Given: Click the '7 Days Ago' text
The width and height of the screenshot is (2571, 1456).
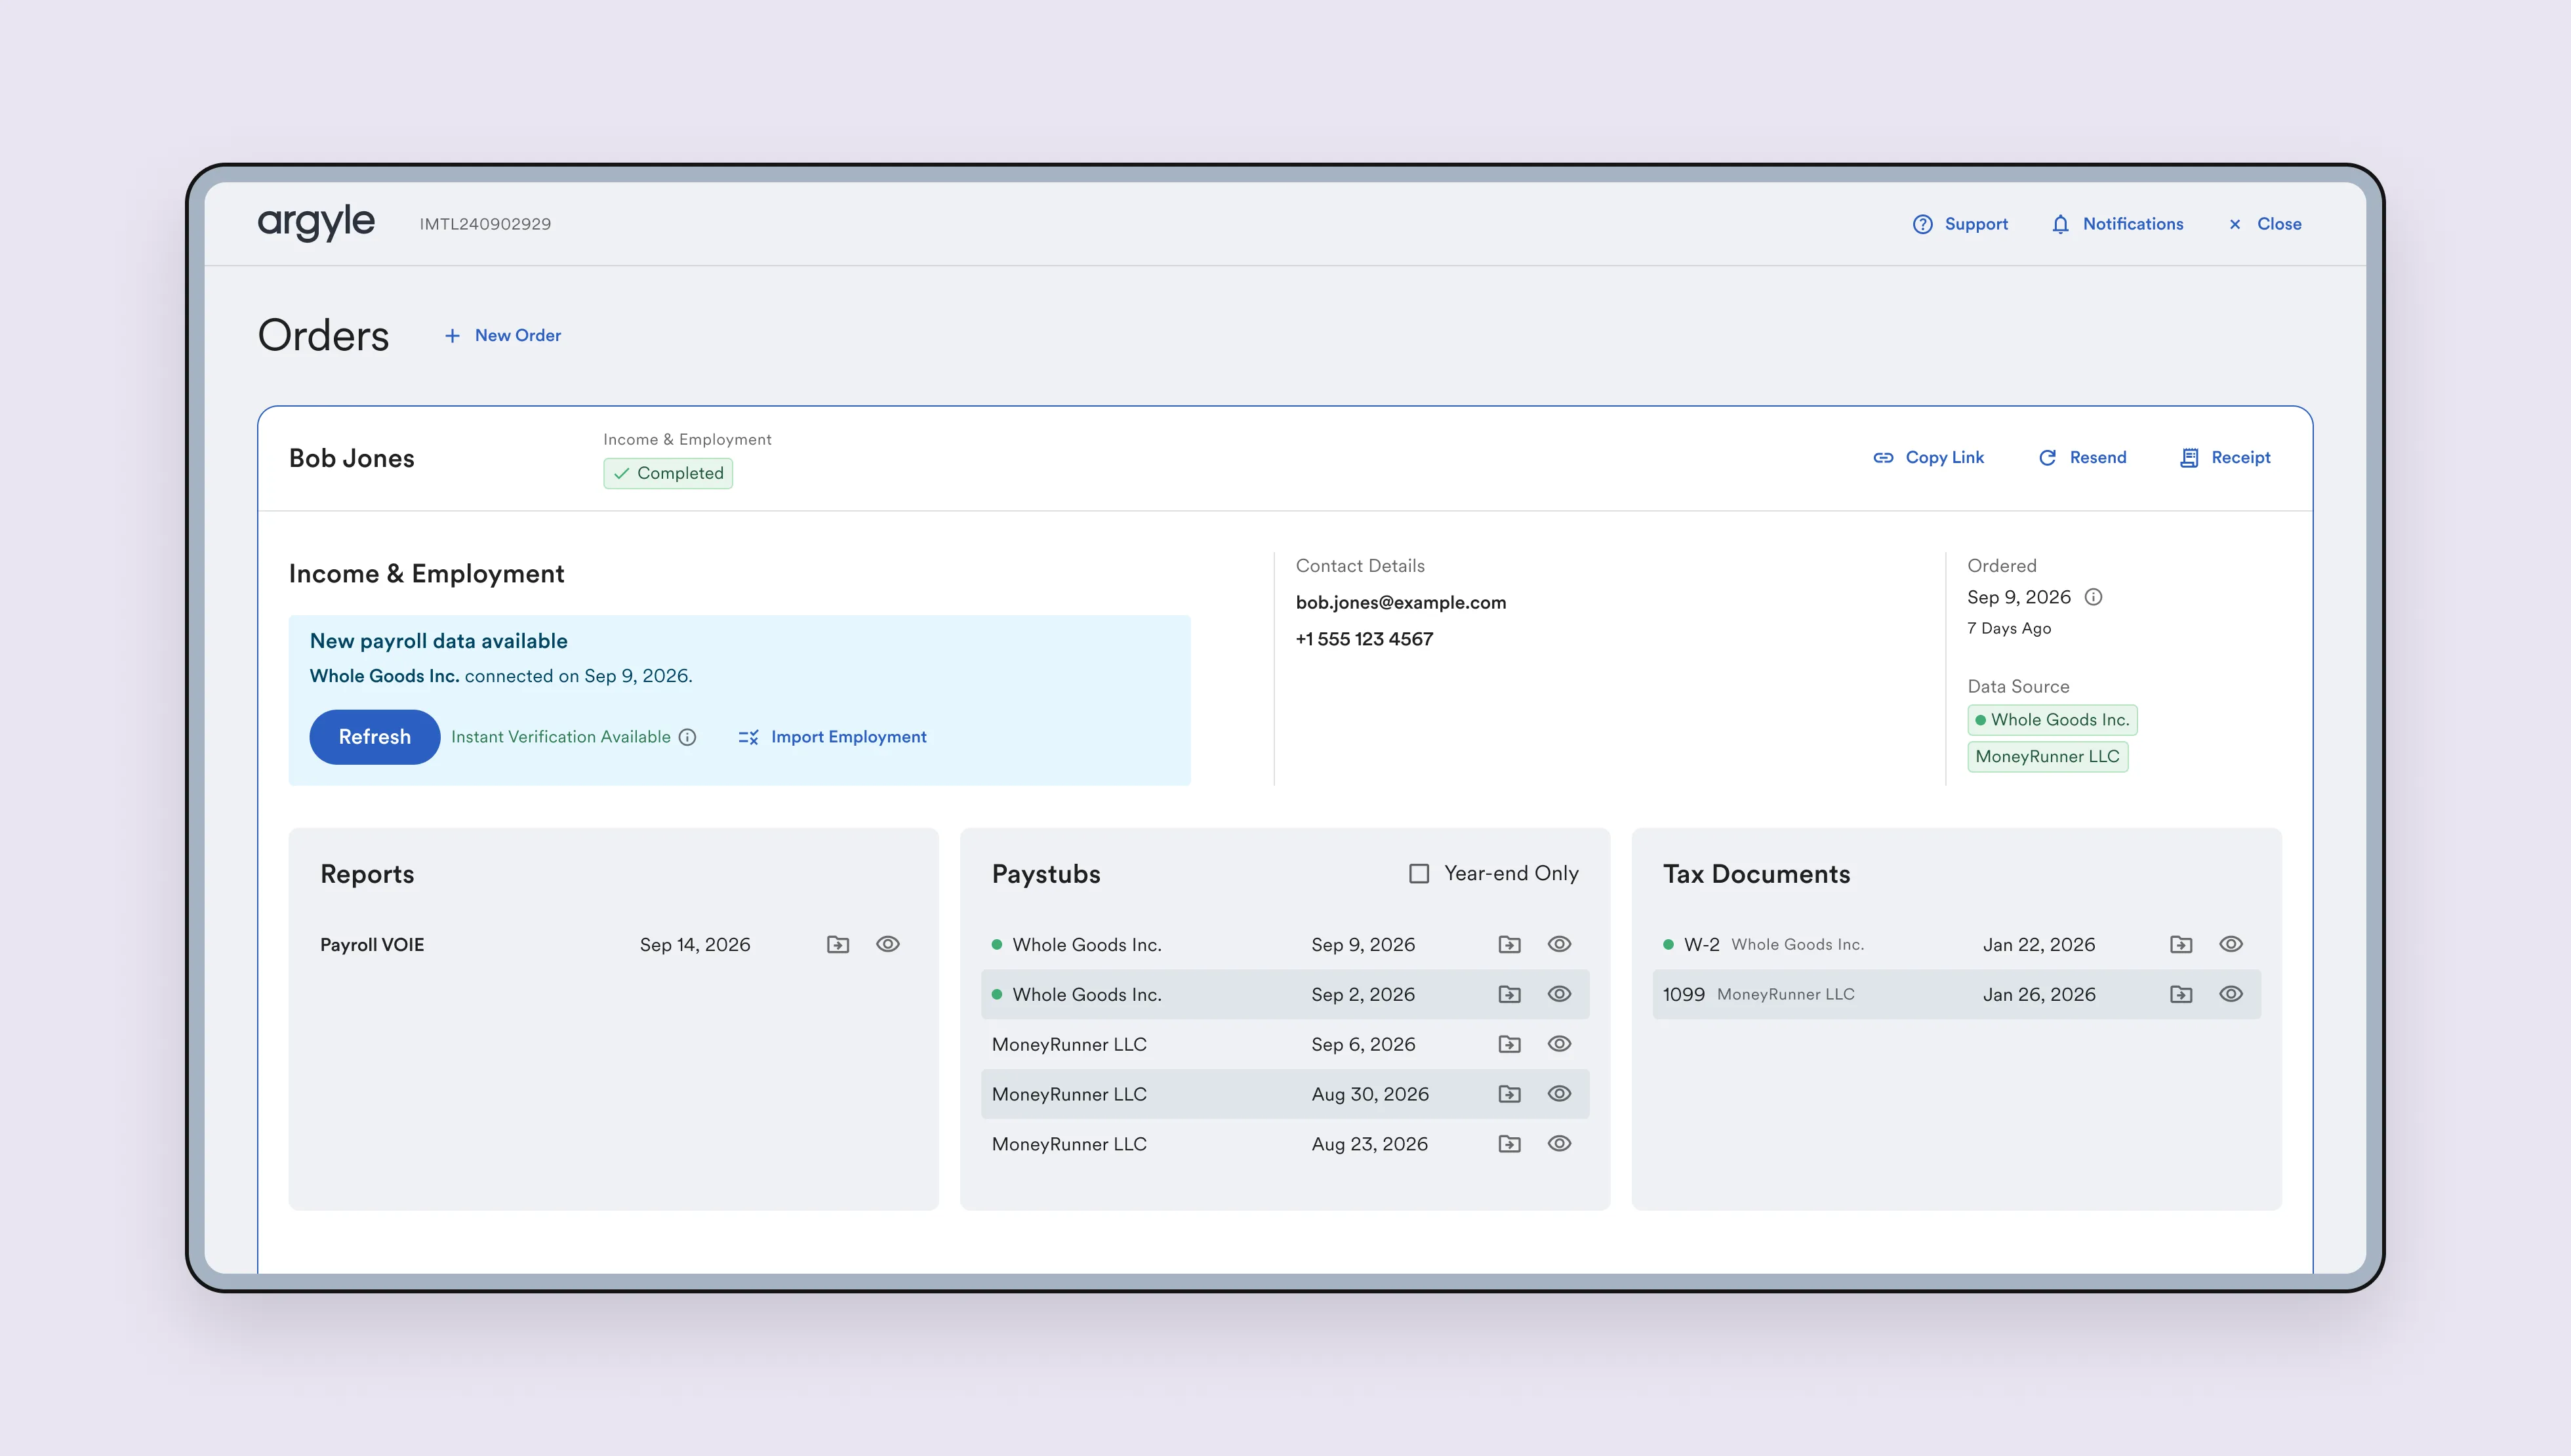Looking at the screenshot, I should pyautogui.click(x=2009, y=629).
